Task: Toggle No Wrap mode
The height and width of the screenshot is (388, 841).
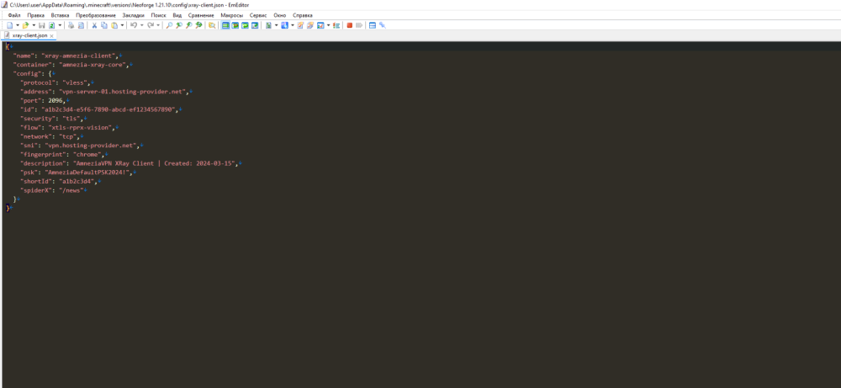Action: coord(225,25)
